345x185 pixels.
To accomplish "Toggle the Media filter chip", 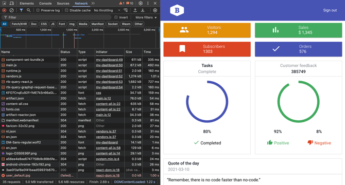I will [x=83, y=24].
